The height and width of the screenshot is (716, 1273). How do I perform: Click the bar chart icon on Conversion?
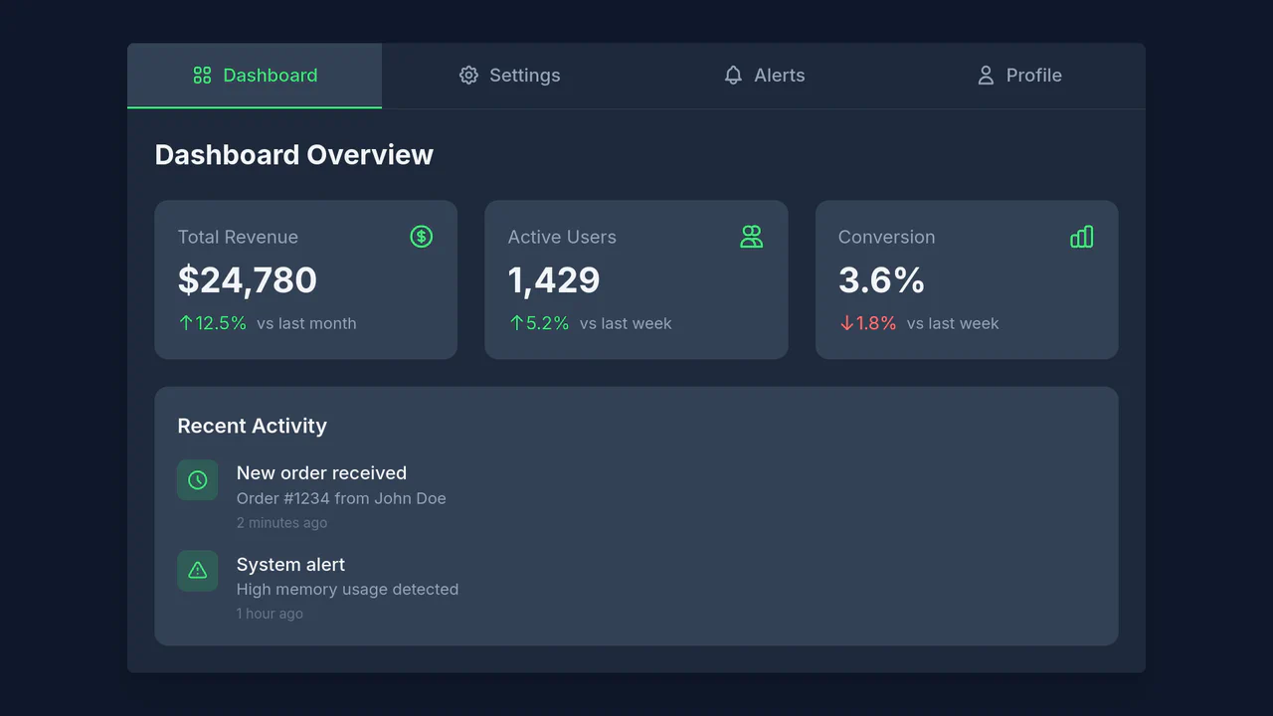[x=1082, y=237]
